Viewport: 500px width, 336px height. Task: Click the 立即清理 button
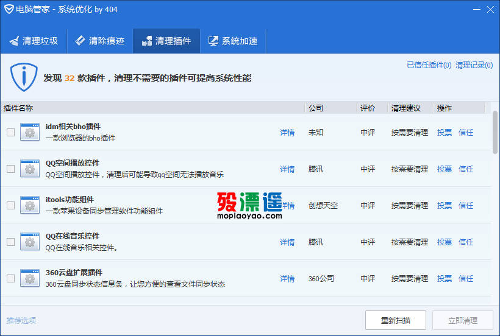coord(463,320)
